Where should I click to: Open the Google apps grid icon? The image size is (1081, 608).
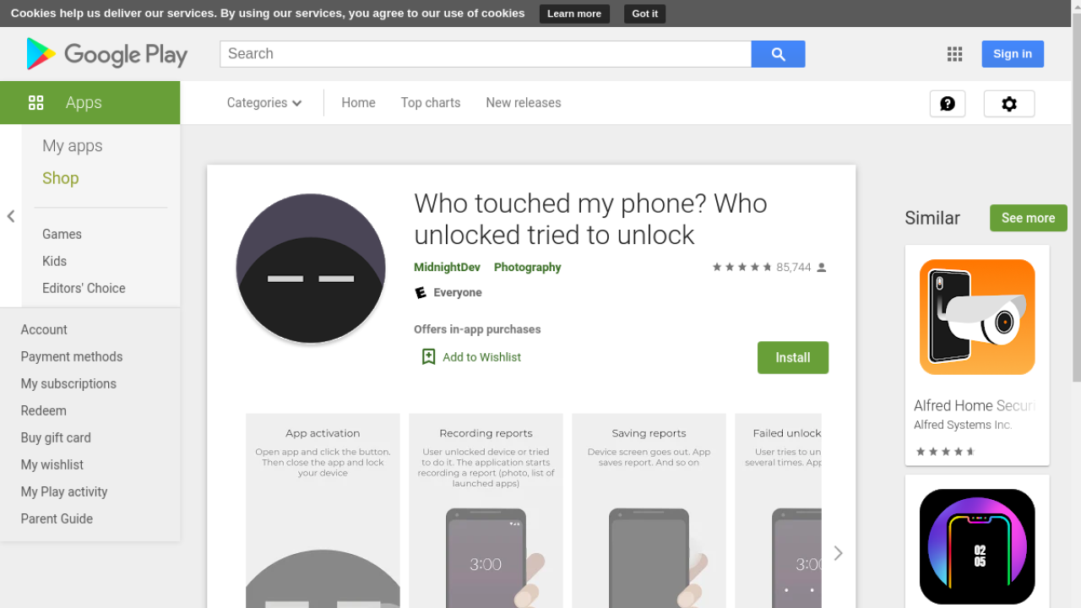954,54
